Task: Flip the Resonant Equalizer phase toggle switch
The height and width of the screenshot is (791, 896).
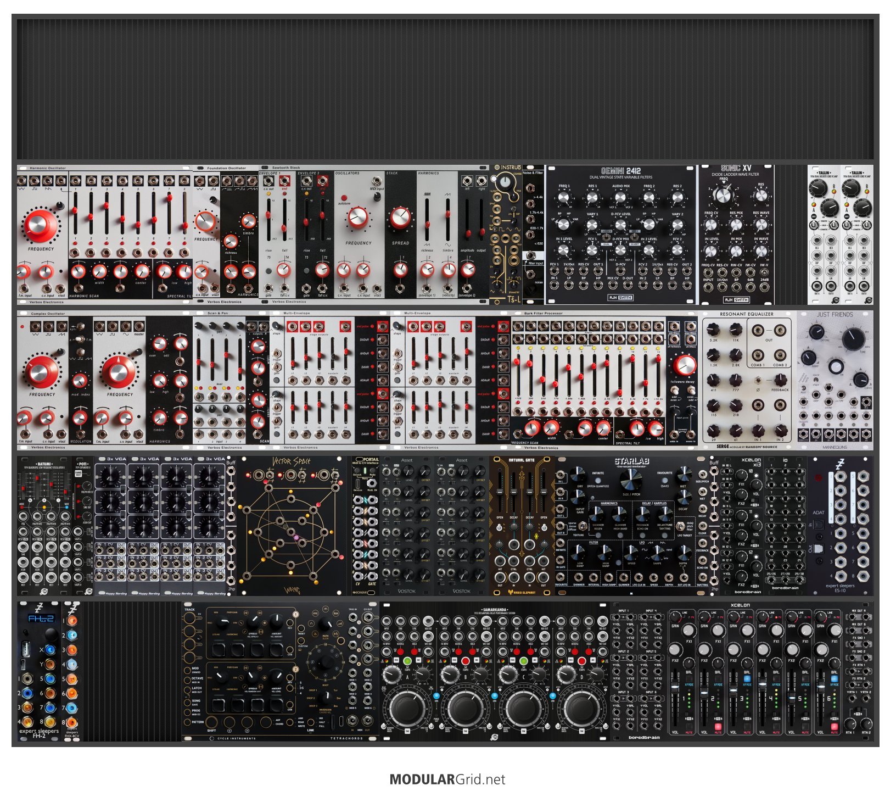Action: [758, 380]
